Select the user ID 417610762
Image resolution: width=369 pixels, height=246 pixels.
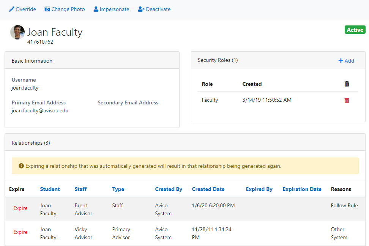point(40,42)
